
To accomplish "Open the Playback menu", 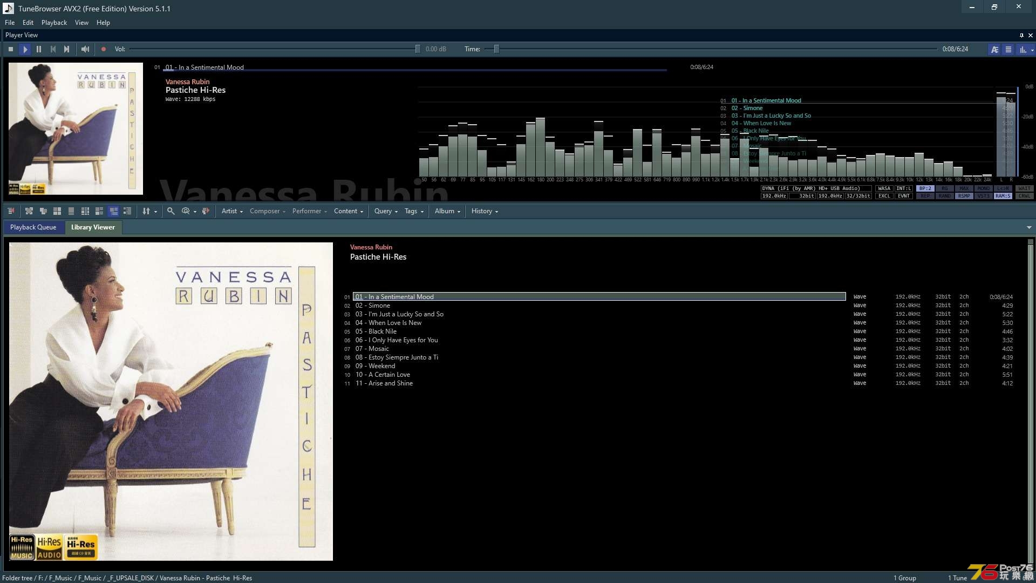I will click(x=54, y=23).
